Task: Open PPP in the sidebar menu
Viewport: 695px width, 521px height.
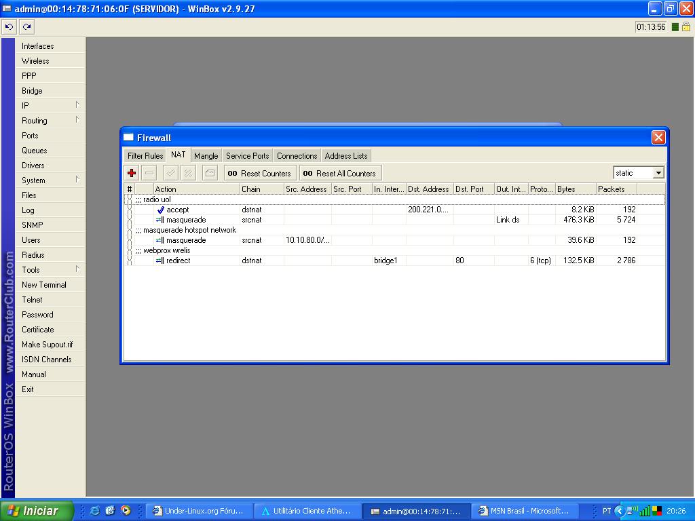Action: [50, 76]
